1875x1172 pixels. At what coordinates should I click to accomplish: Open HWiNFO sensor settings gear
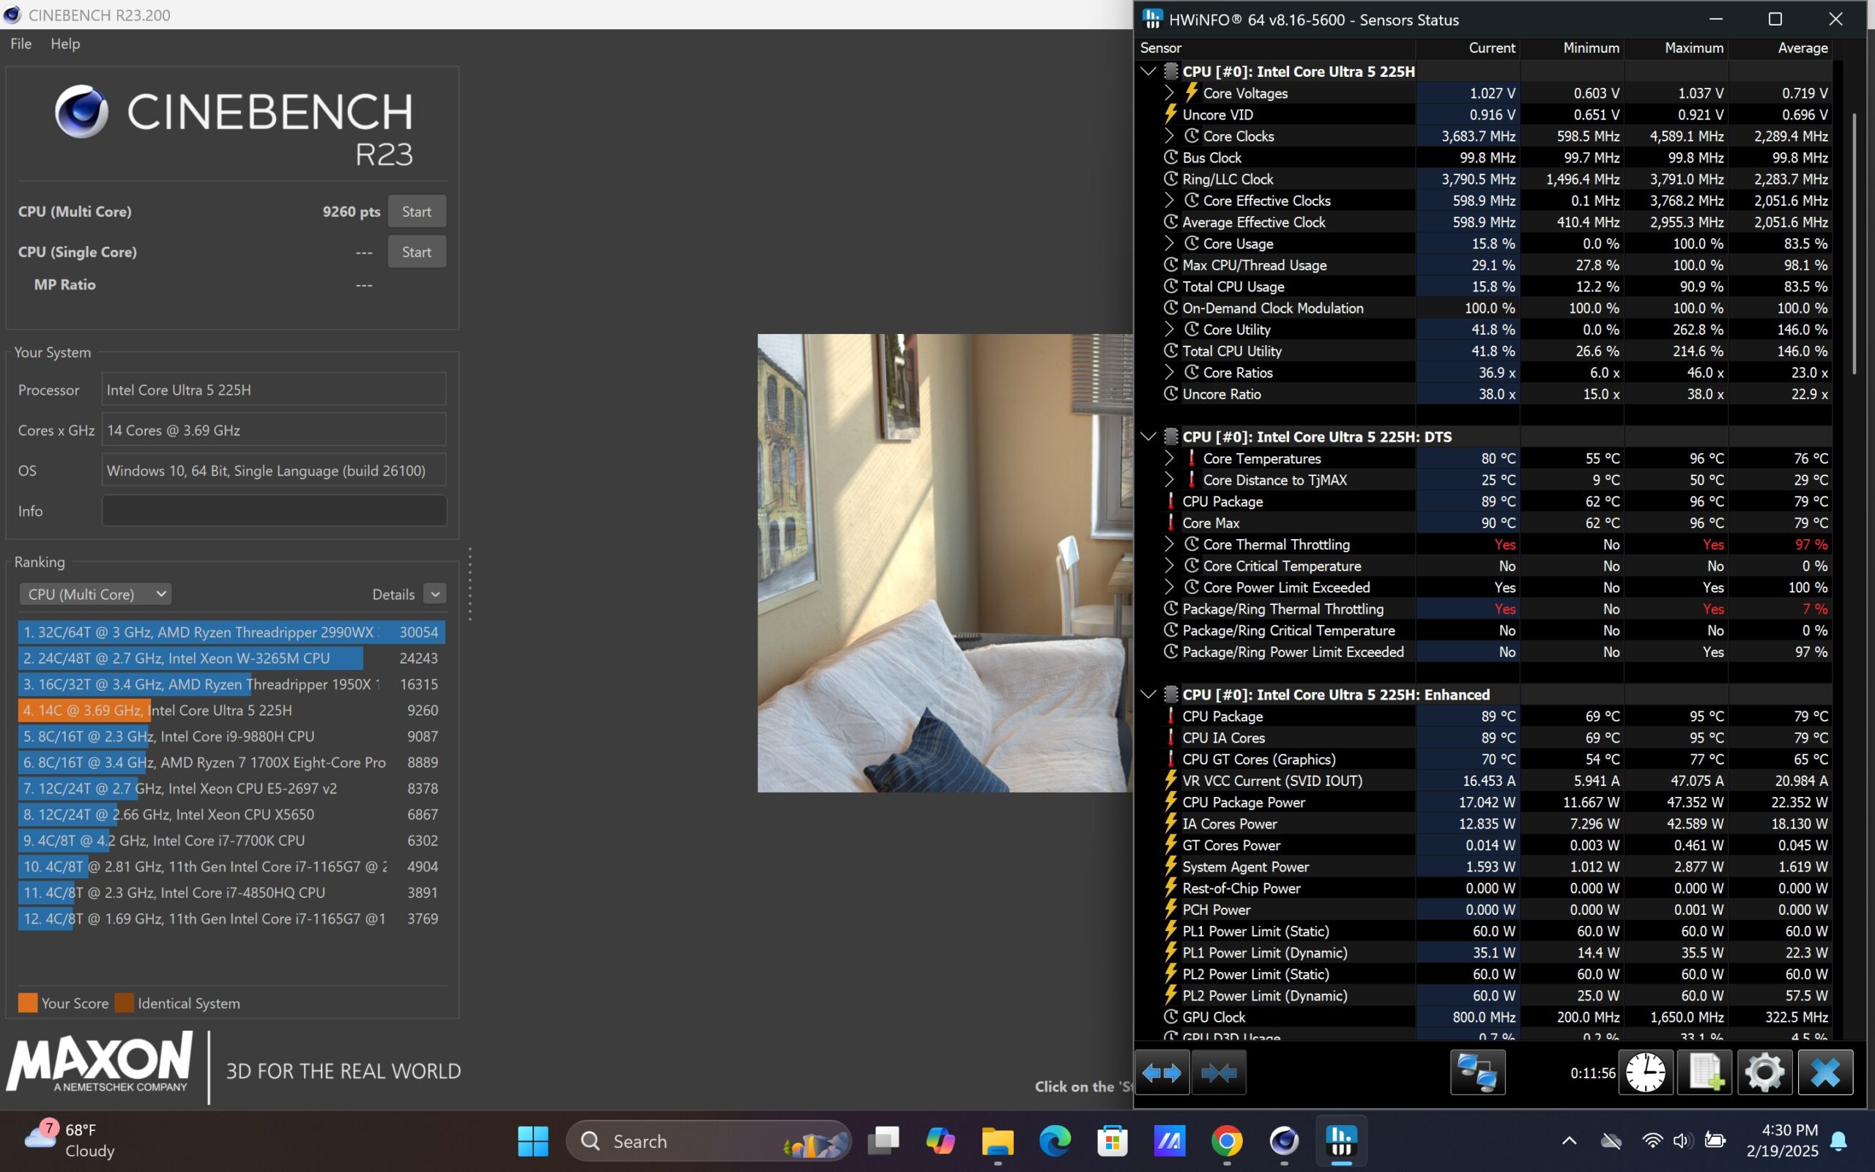(1764, 1073)
